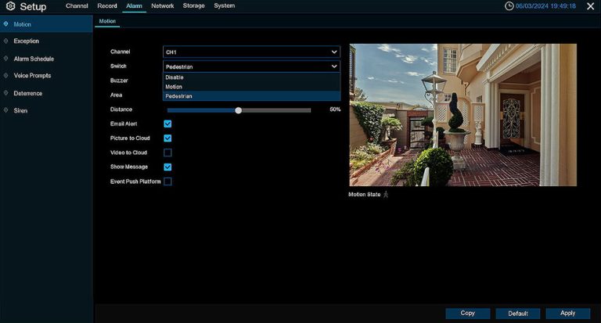Image resolution: width=601 pixels, height=323 pixels.
Task: Uncheck the Email Alert checkbox
Action: pyautogui.click(x=167, y=124)
